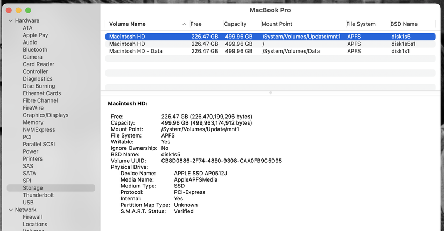This screenshot has width=444, height=231.
Task: Select Printers in the sidebar
Action: pos(33,159)
